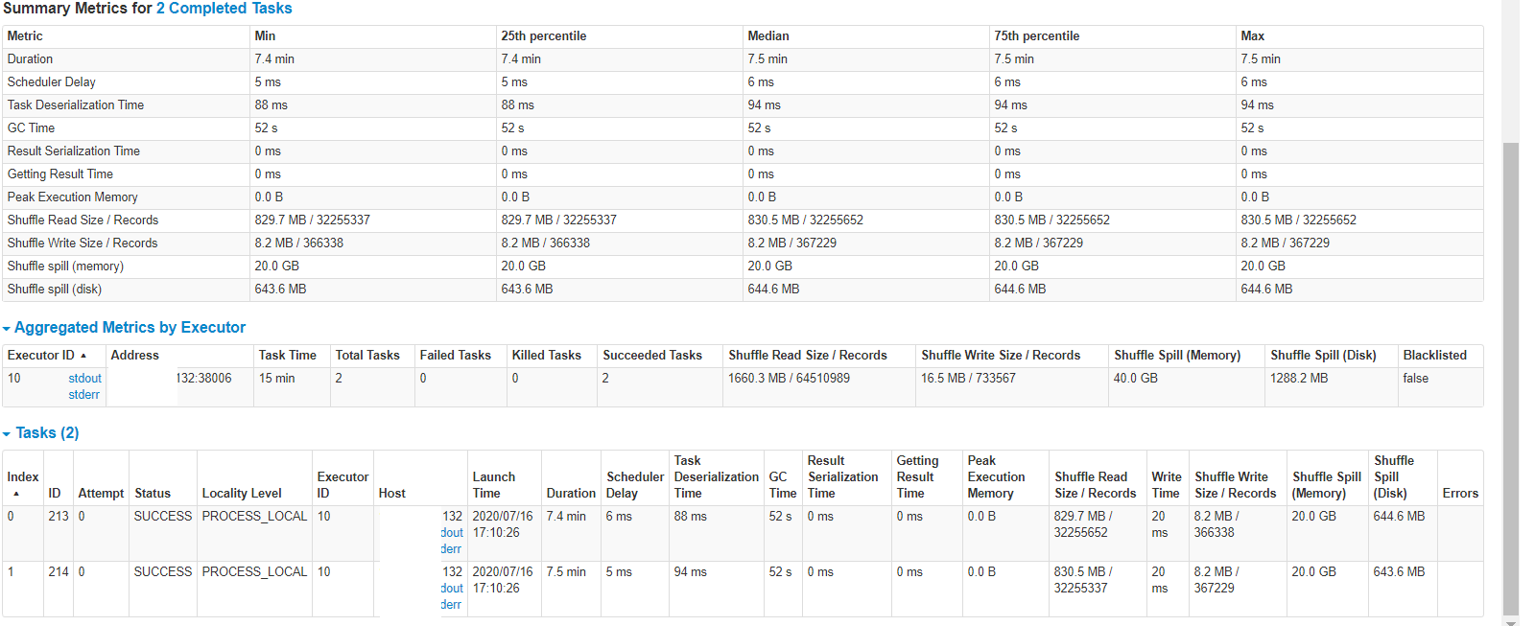Image resolution: width=1535 pixels, height=626 pixels.
Task: Open the stdout log link in task 213 row
Action: [452, 533]
